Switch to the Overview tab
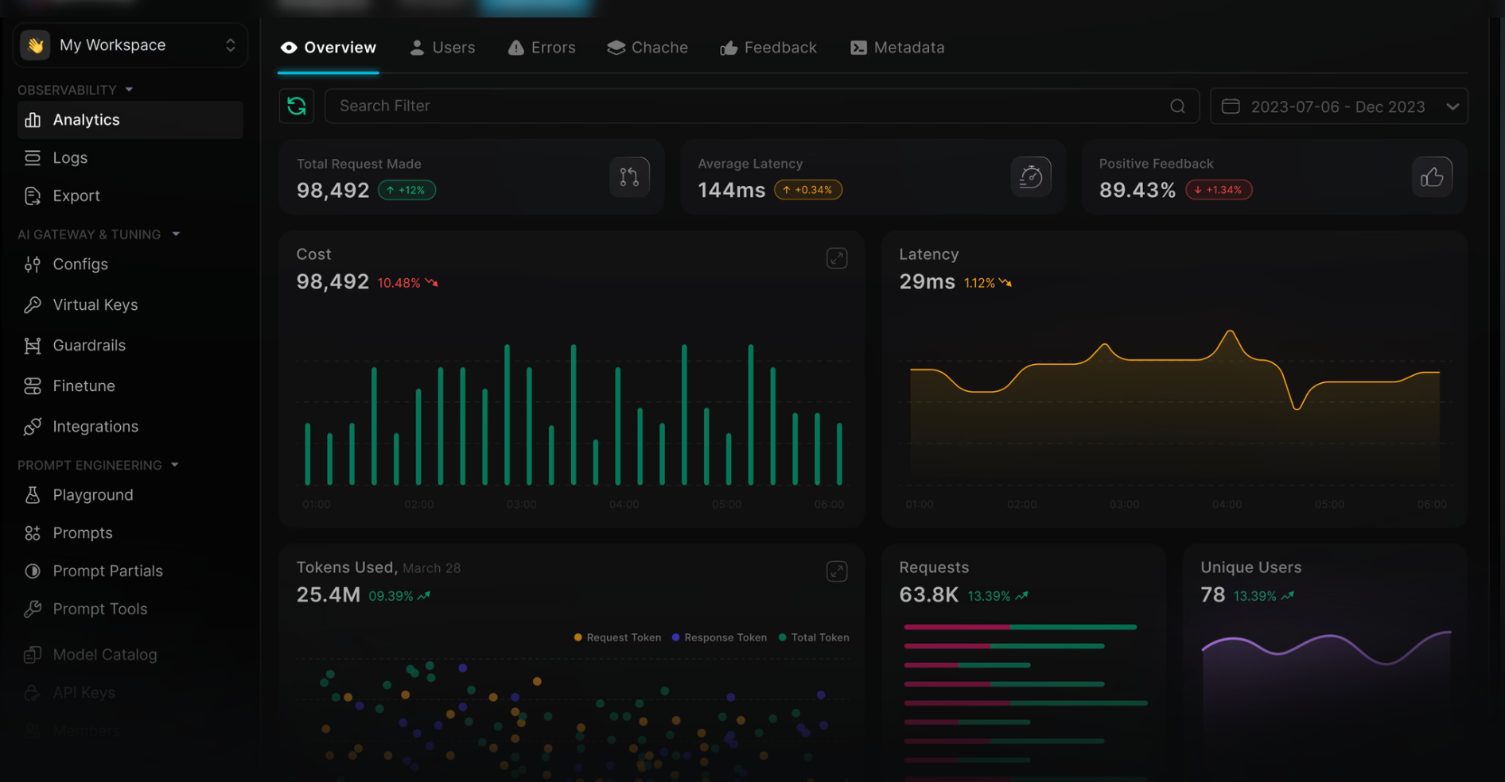The image size is (1505, 782). 329,48
